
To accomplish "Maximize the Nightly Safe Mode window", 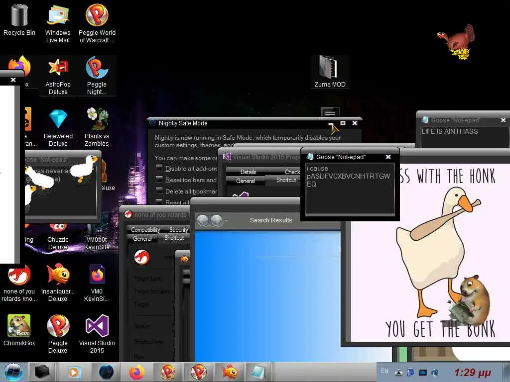I will click(343, 123).
